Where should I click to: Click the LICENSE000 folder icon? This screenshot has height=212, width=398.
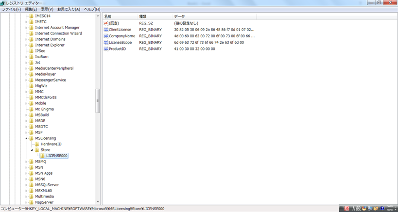[x=42, y=156]
